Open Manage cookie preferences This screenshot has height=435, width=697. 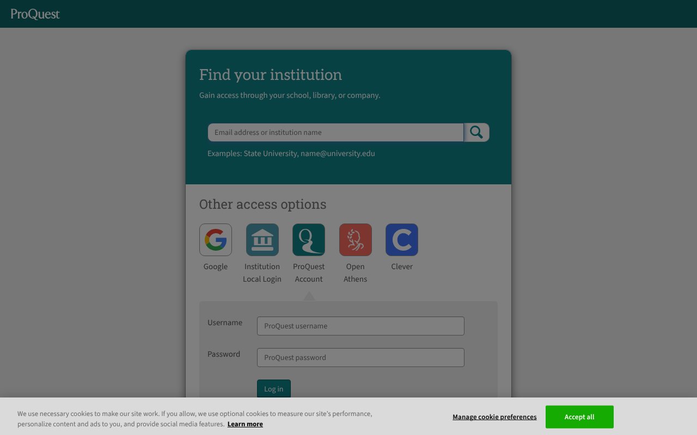(494, 417)
